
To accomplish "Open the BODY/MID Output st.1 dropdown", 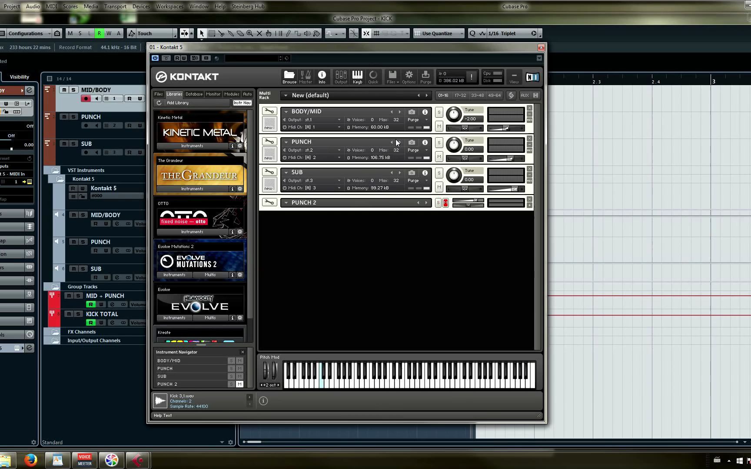I will [x=312, y=120].
